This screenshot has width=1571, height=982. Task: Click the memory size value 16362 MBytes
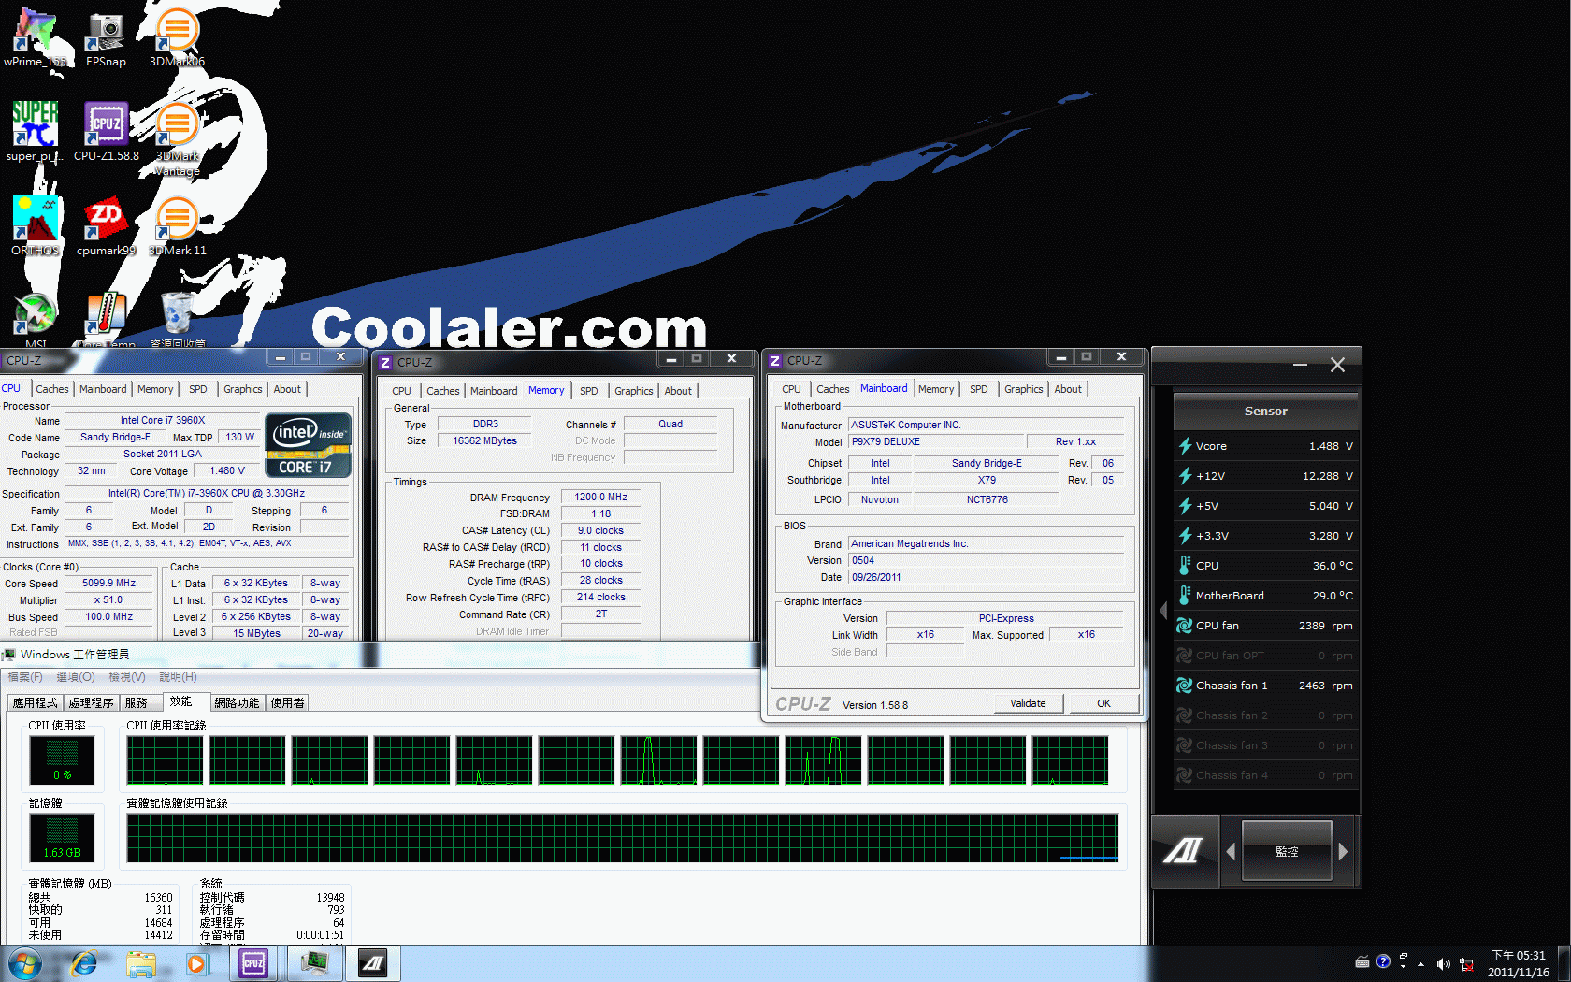coord(485,440)
